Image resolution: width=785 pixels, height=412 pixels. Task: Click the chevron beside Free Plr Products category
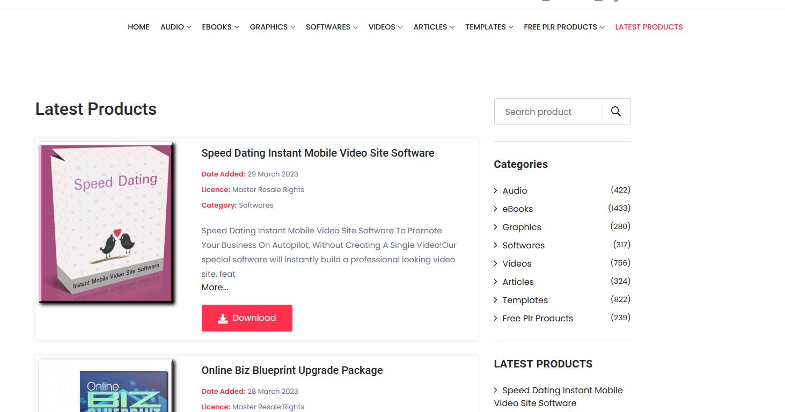(496, 318)
